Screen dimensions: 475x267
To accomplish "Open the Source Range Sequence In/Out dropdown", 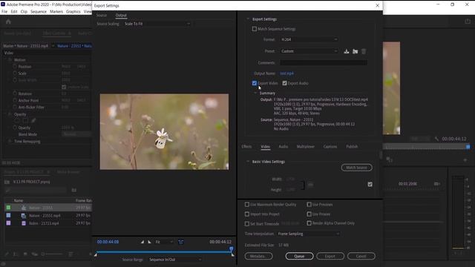I will [175, 260].
